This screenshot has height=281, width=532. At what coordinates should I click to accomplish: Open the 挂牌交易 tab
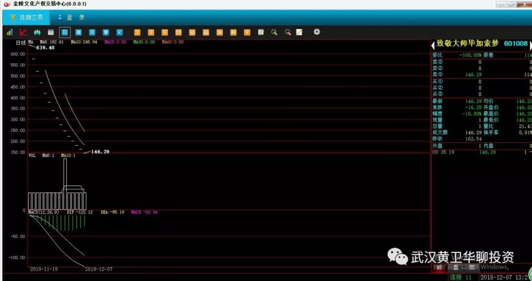[26, 18]
